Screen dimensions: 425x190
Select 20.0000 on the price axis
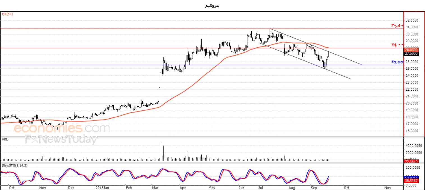coord(412,103)
